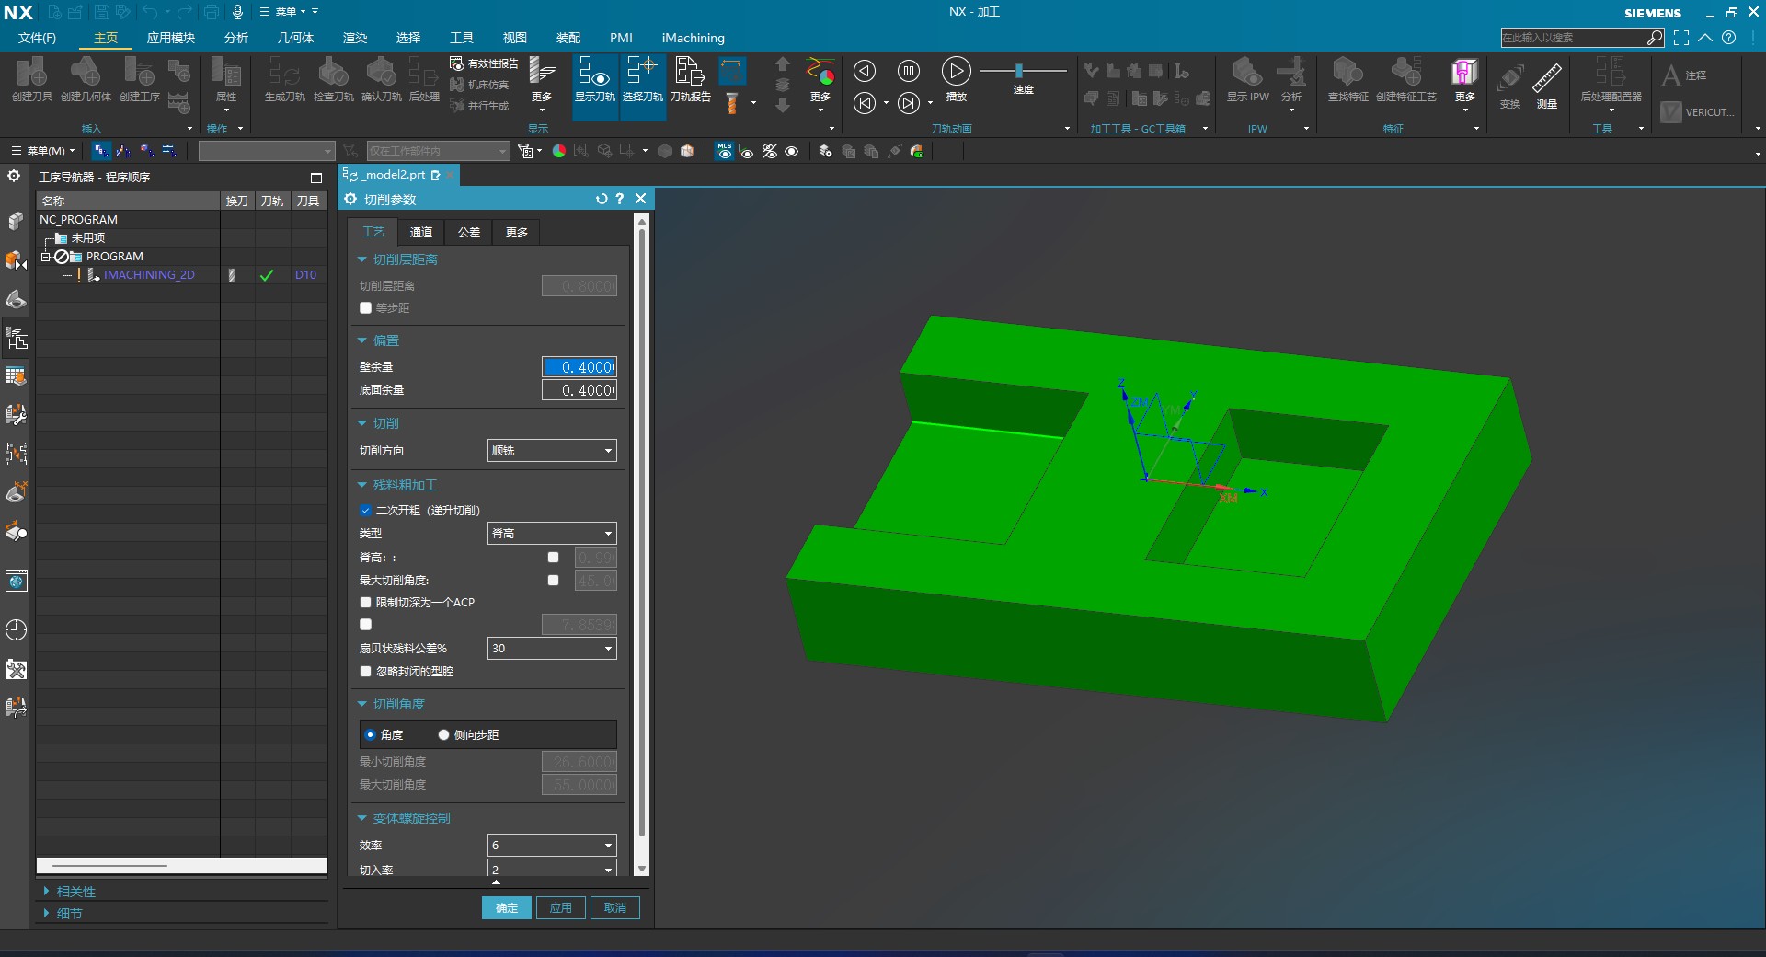Collapse the 残料粗加工 section

point(362,485)
